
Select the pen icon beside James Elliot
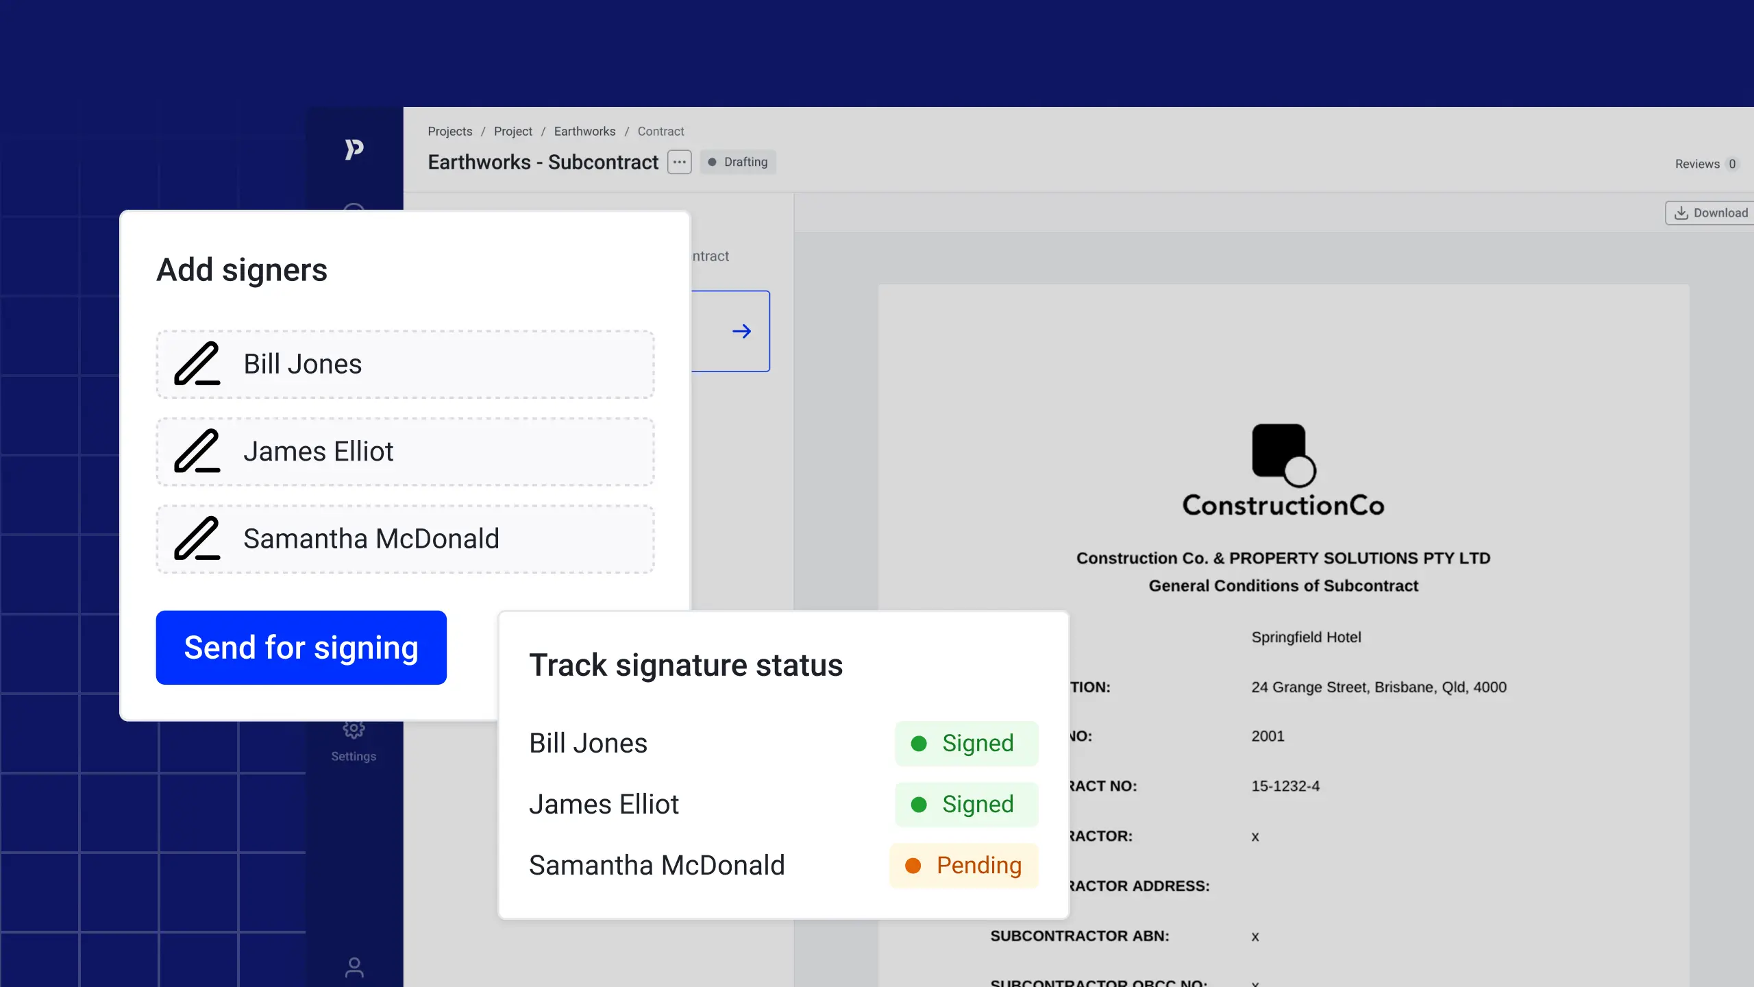197,452
